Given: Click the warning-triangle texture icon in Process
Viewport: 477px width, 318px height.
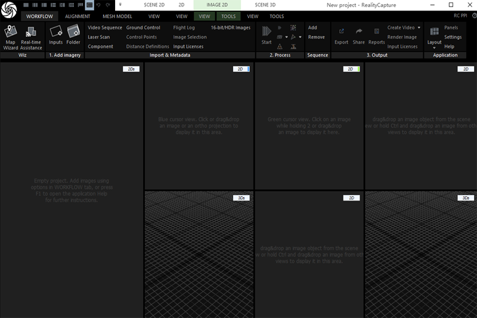Looking at the screenshot, I should tap(280, 47).
